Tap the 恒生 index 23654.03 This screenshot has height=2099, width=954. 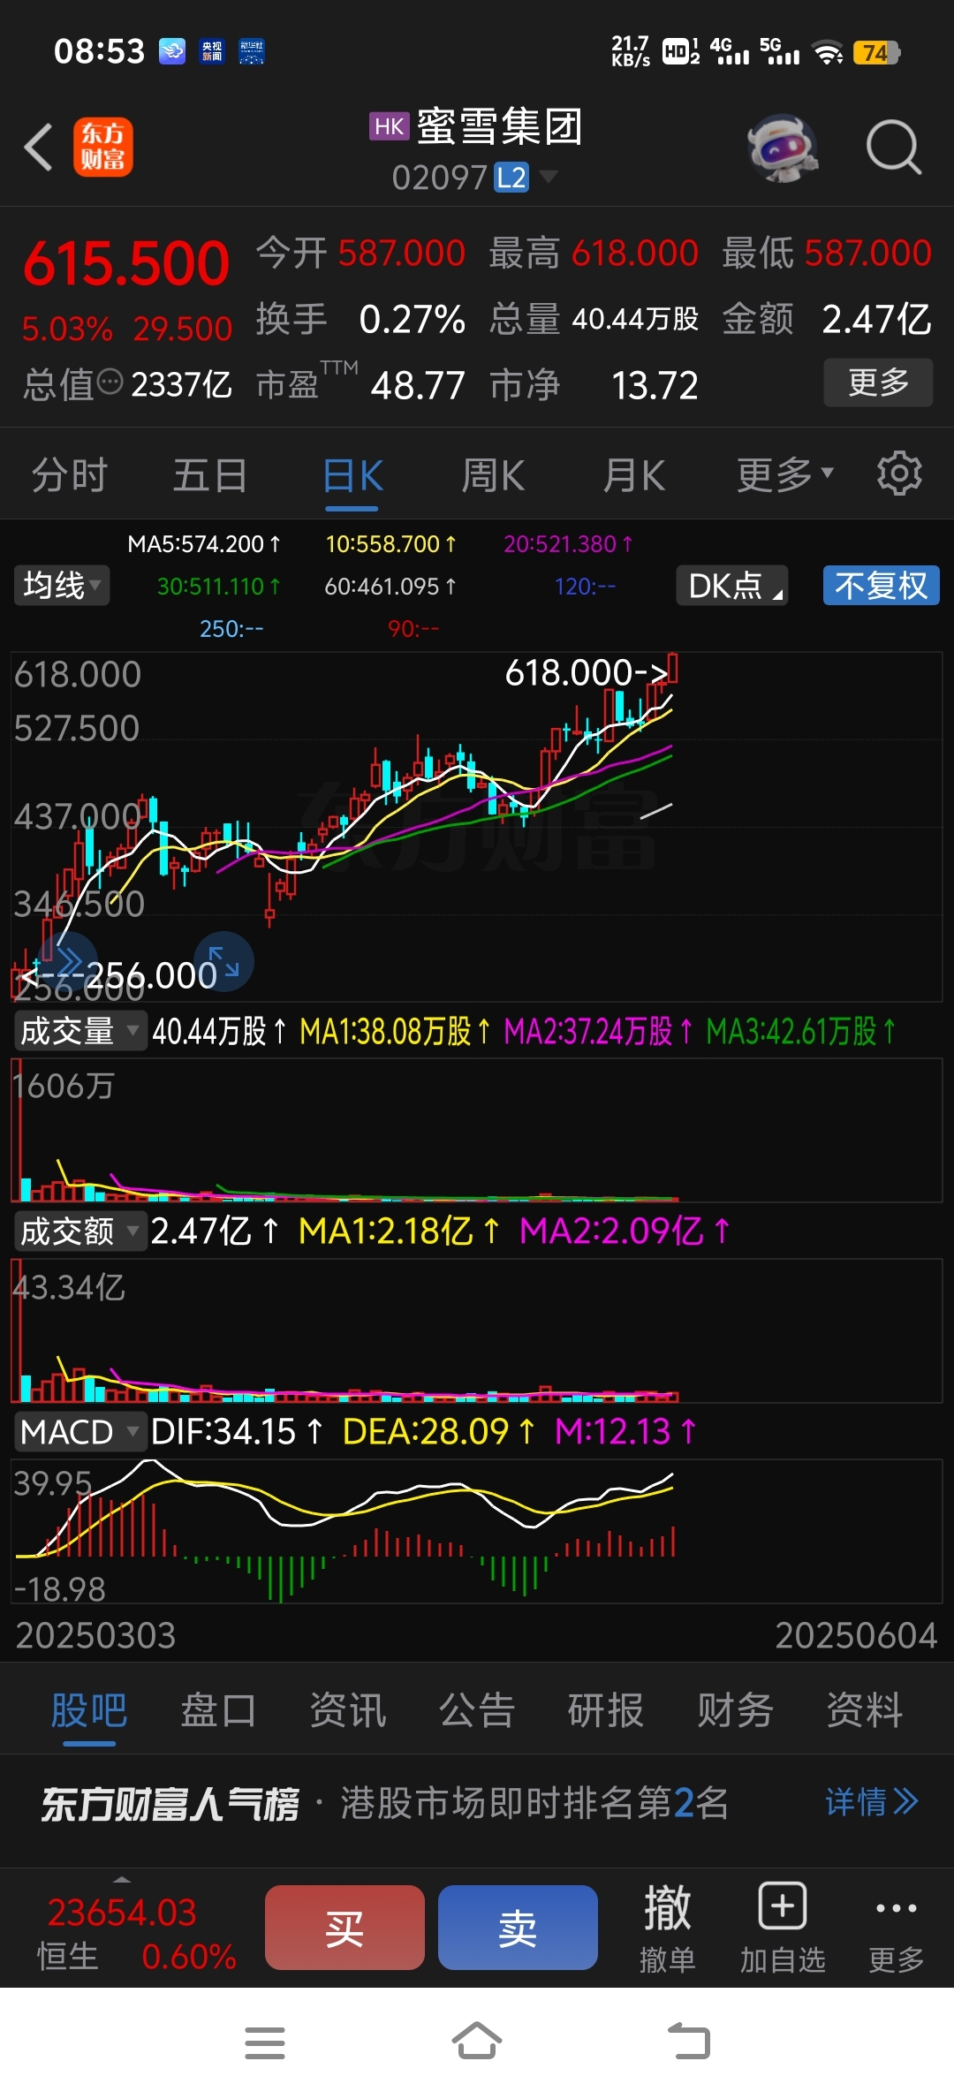[122, 1912]
